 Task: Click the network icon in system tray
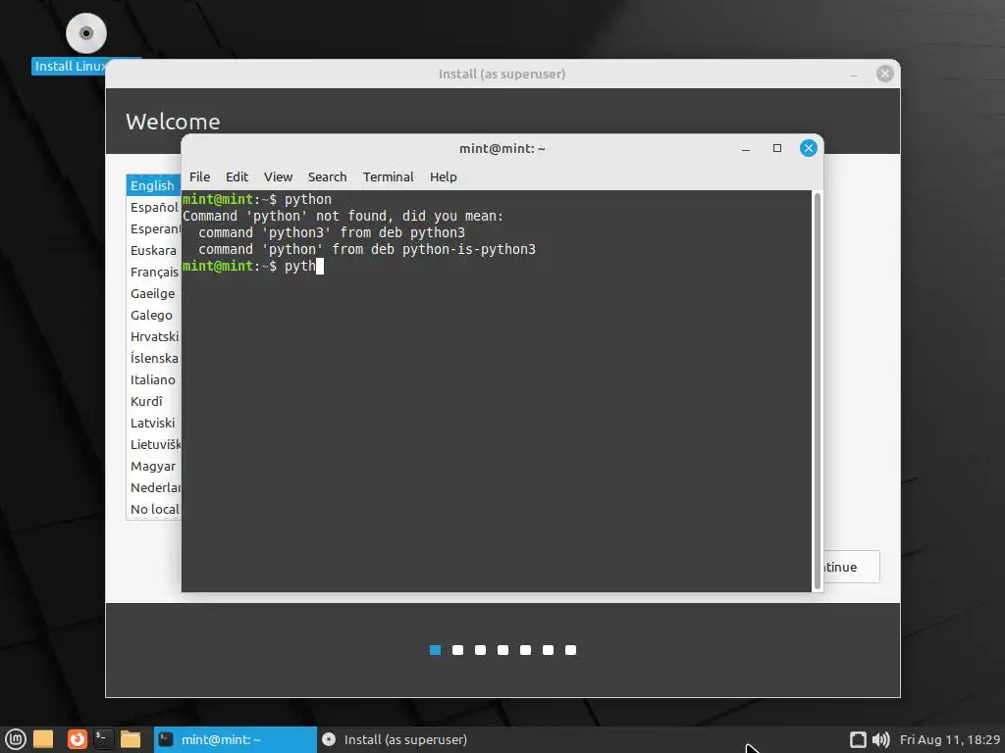coord(858,739)
